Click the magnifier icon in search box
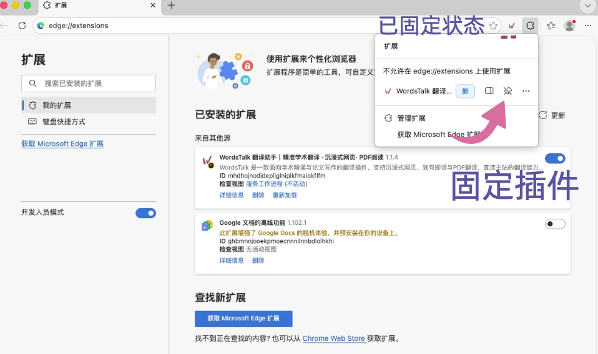The width and height of the screenshot is (598, 354). pyautogui.click(x=33, y=84)
